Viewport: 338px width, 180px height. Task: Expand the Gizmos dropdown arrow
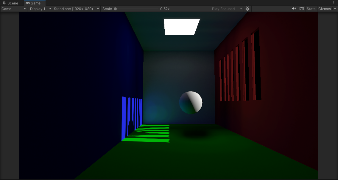(x=335, y=9)
